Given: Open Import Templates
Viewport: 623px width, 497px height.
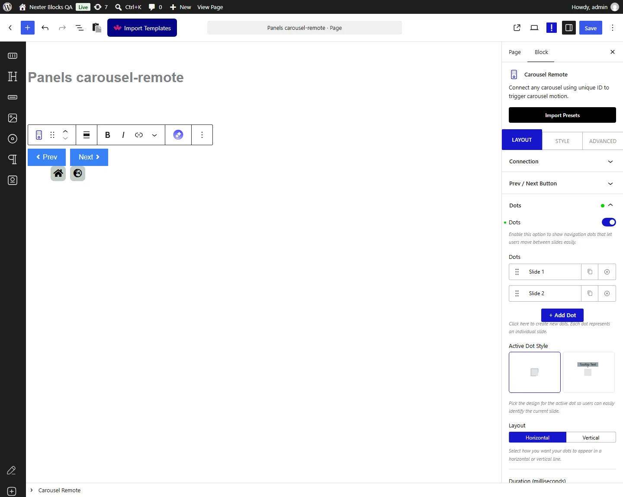Looking at the screenshot, I should tap(142, 28).
